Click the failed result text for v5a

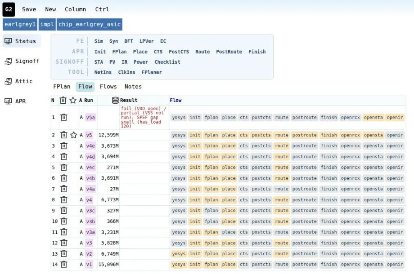144,117
